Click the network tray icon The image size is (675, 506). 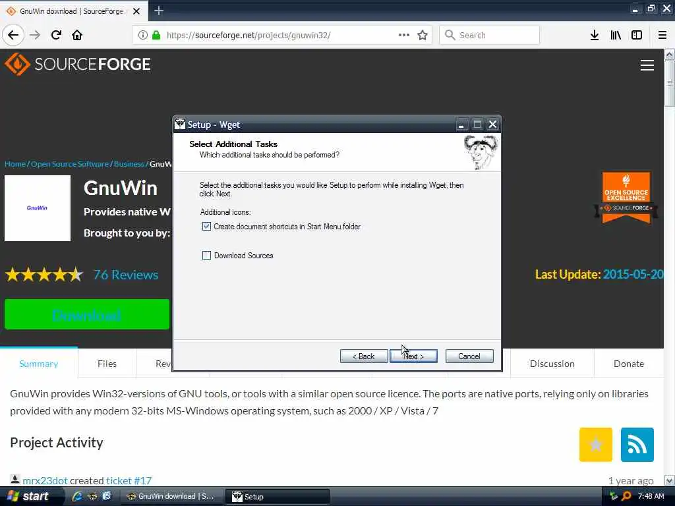614,496
